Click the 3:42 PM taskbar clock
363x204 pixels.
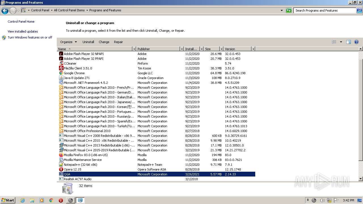pyautogui.click(x=348, y=200)
